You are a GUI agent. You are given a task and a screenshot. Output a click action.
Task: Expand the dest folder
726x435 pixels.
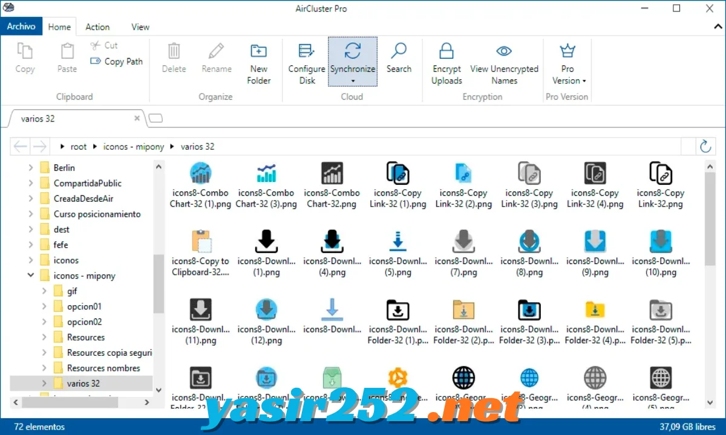point(31,229)
